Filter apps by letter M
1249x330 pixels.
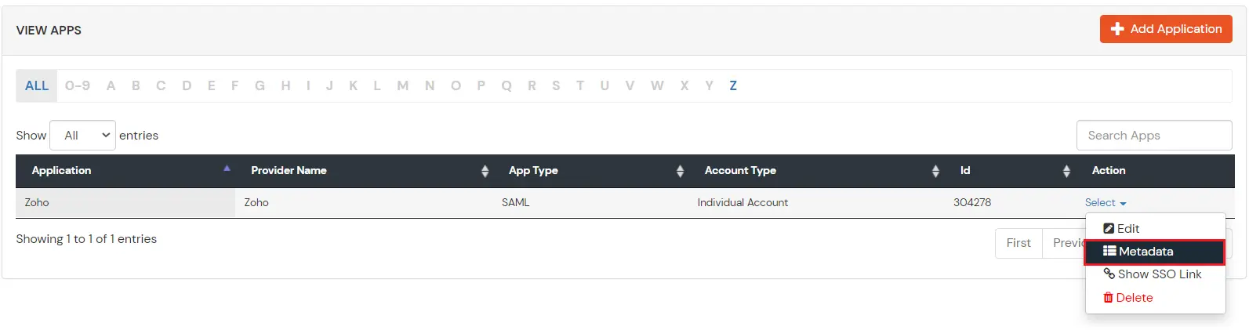pyautogui.click(x=403, y=86)
